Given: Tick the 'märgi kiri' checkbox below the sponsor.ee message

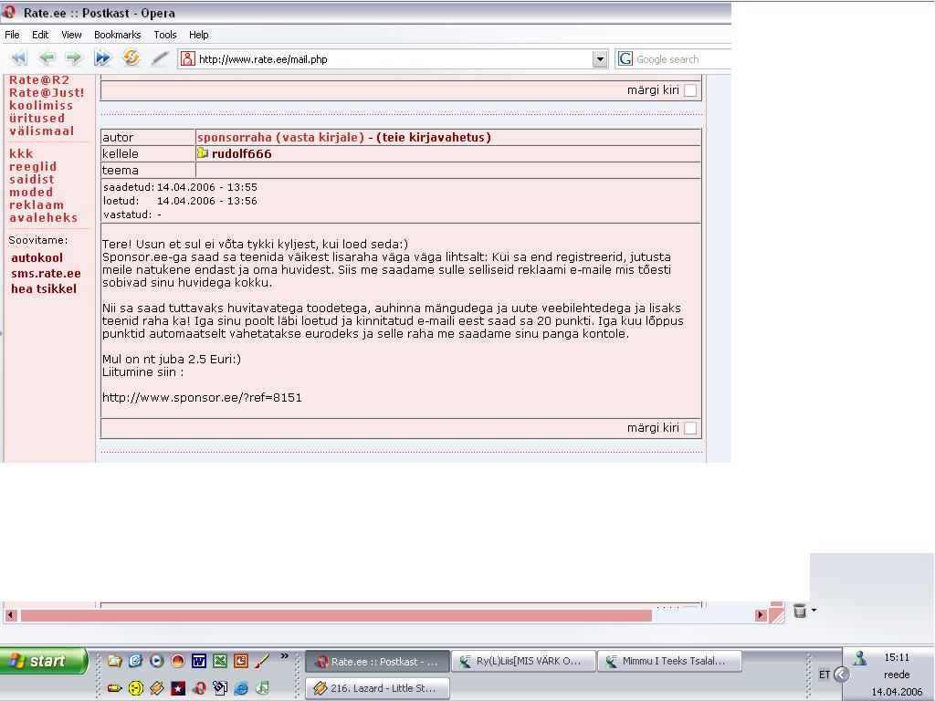Looking at the screenshot, I should point(690,428).
